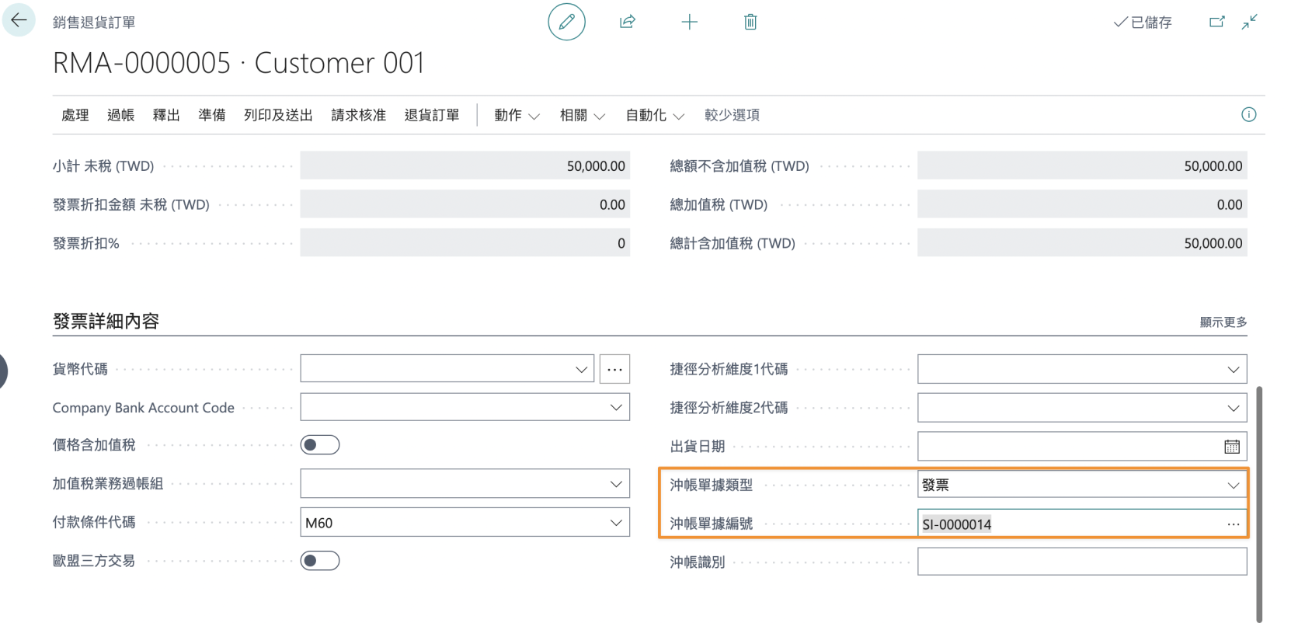Click 較少選項 to show fewer options
This screenshot has height=623, width=1305.
coord(732,115)
